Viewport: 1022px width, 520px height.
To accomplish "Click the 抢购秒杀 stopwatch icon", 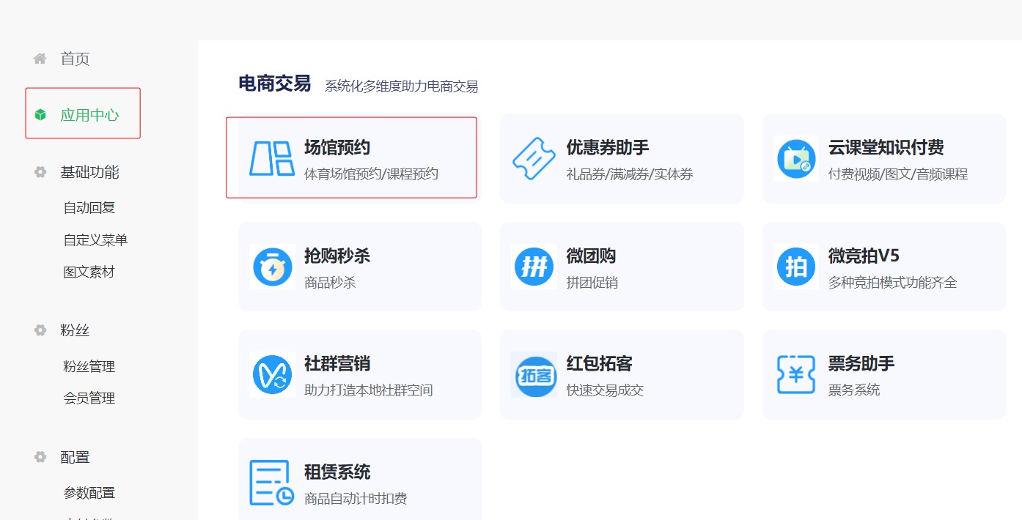I will tap(272, 267).
